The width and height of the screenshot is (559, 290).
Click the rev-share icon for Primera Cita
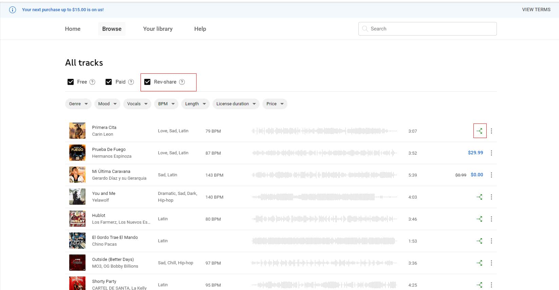(480, 131)
